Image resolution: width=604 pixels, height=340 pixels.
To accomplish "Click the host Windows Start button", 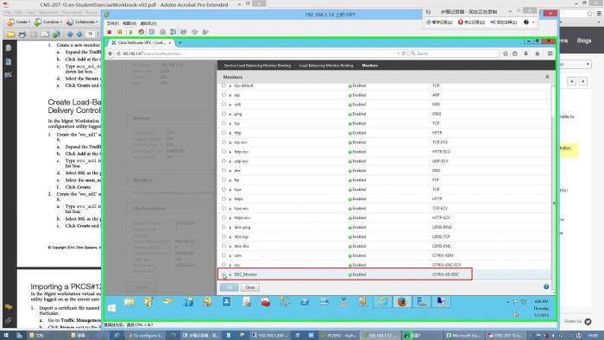I will coord(6,336).
